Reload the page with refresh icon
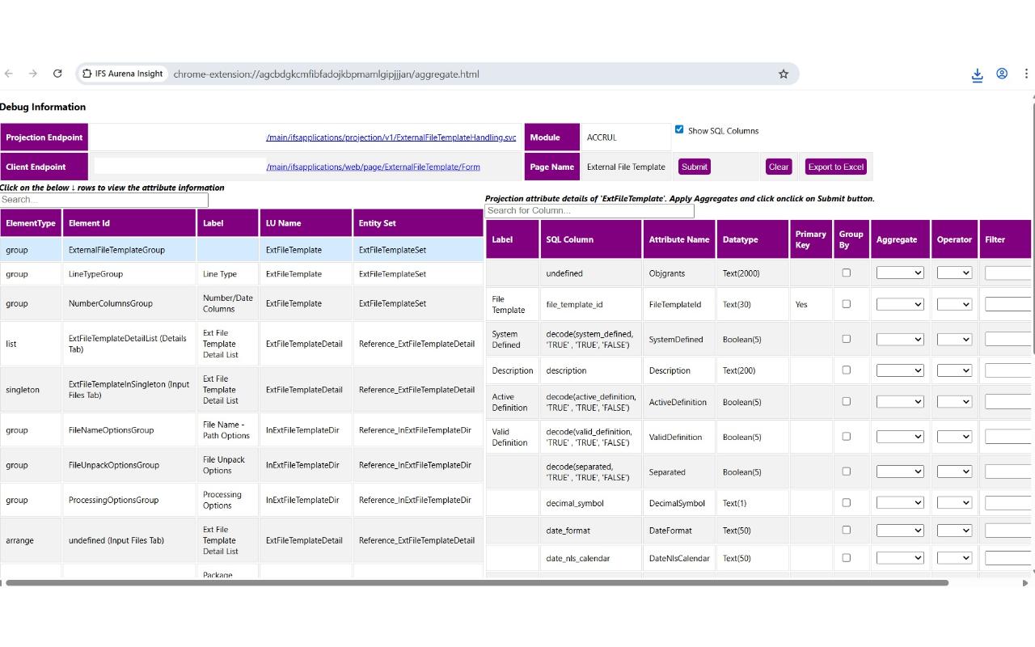1035x647 pixels. (57, 74)
